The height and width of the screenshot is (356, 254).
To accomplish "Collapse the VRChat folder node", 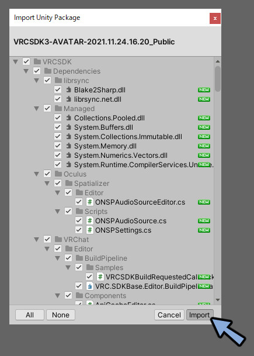I will click(37, 239).
